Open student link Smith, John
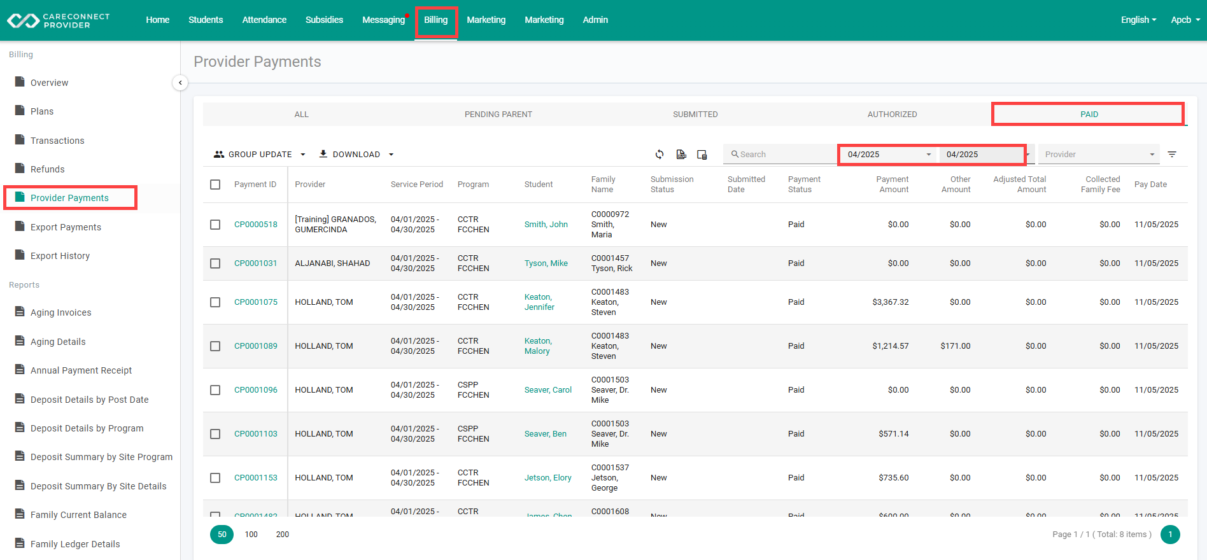 546,225
